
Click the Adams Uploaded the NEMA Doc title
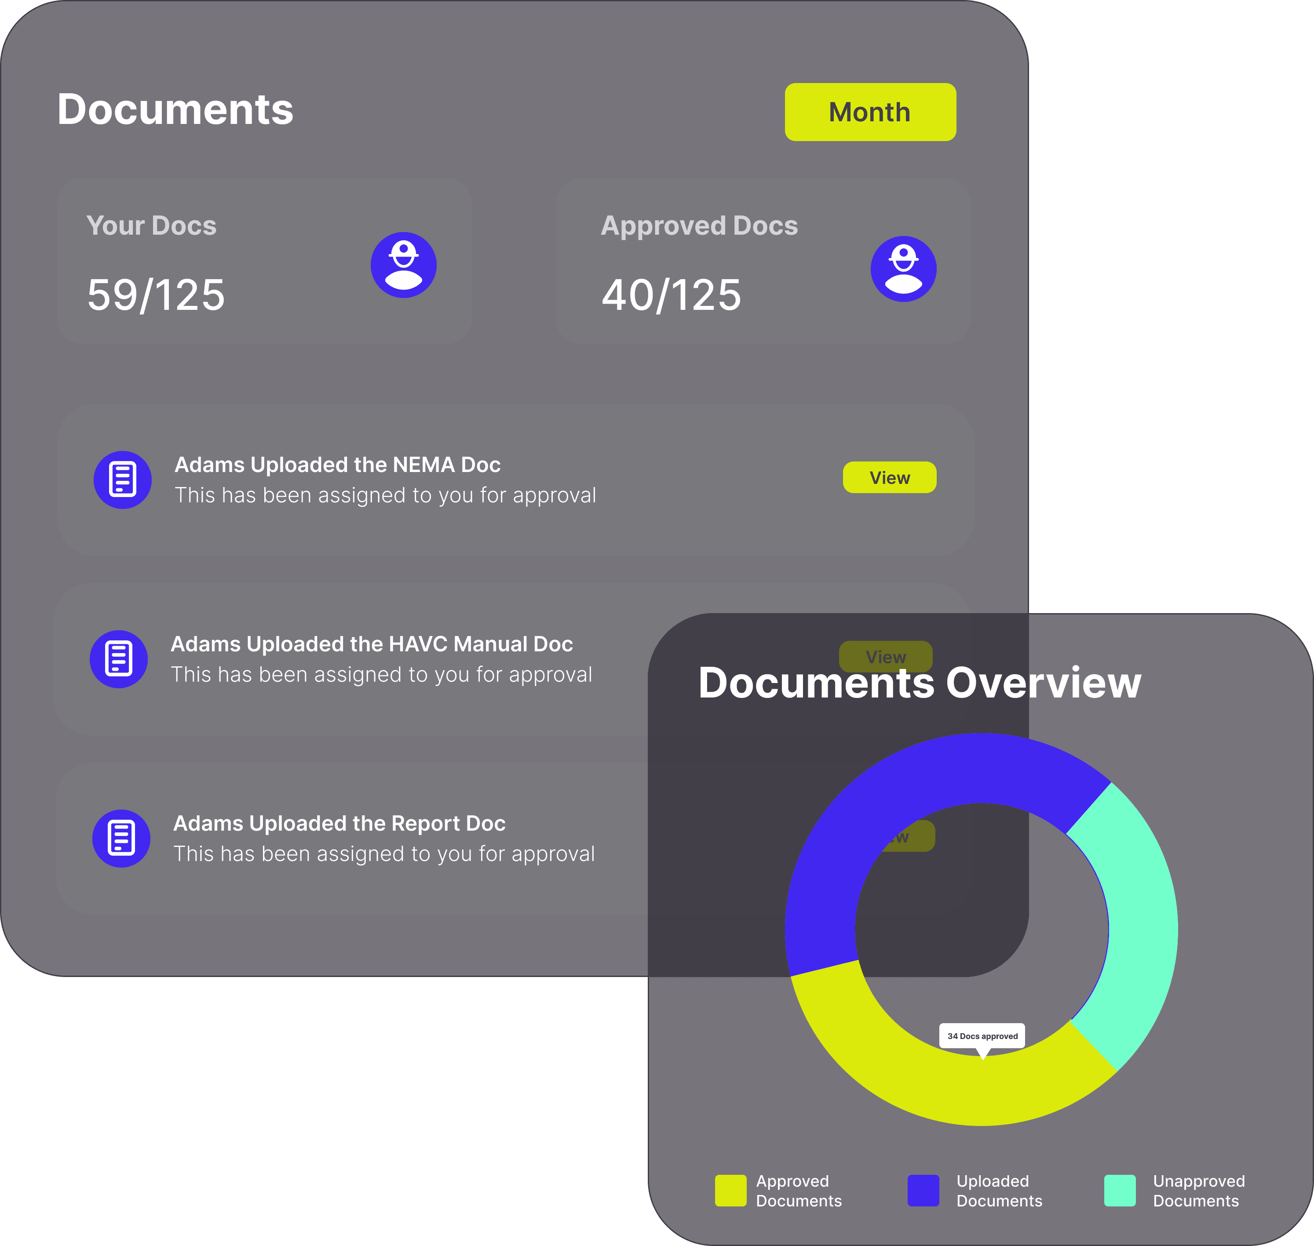(x=337, y=464)
